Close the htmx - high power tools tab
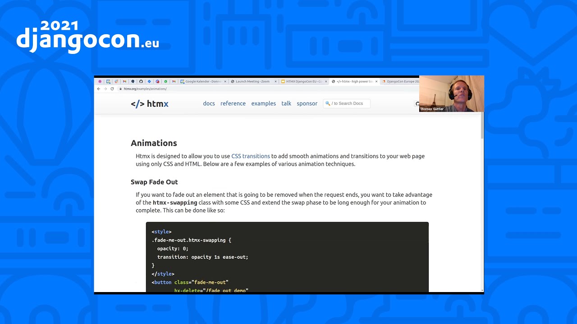Image resolution: width=577 pixels, height=324 pixels. tap(376, 81)
